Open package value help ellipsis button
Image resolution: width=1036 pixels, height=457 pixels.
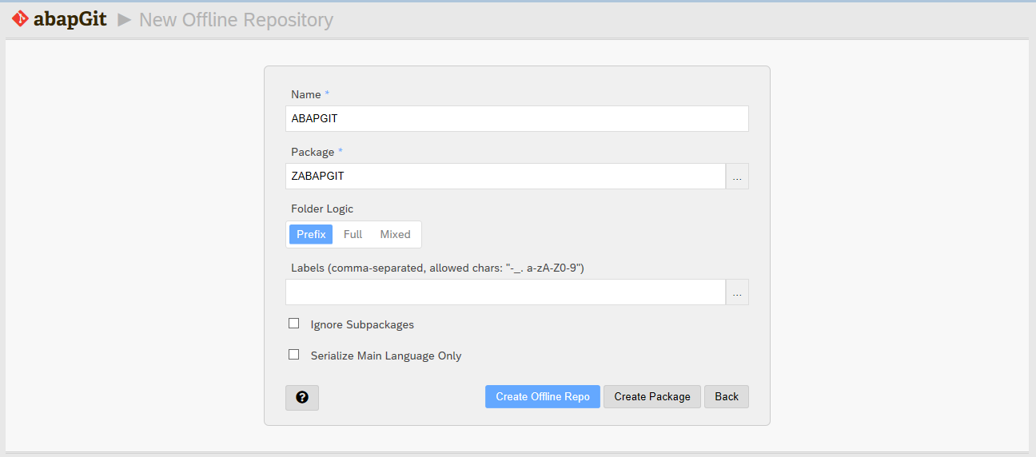point(737,177)
